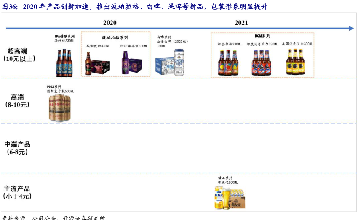The image size is (358, 220).
Task: Click the 2020 year label on timeline
Action: tap(110, 22)
